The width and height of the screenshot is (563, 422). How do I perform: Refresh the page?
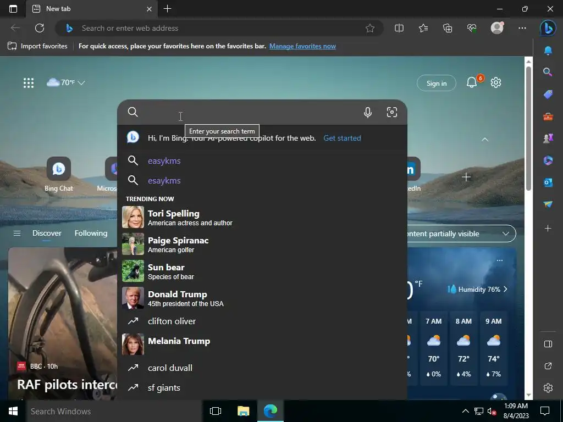coord(40,28)
